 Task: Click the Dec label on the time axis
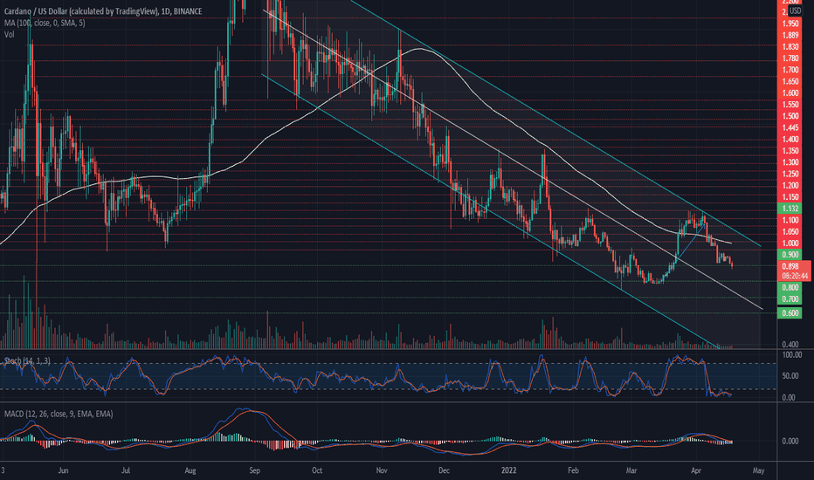pos(444,470)
